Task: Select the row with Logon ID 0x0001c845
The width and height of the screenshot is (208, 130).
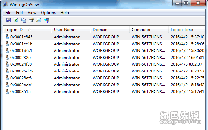Action: pyautogui.click(x=104, y=37)
